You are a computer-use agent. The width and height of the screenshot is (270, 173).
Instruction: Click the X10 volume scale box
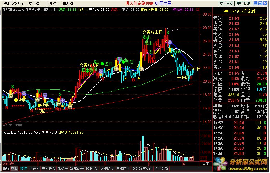pyautogui.click(x=203, y=158)
